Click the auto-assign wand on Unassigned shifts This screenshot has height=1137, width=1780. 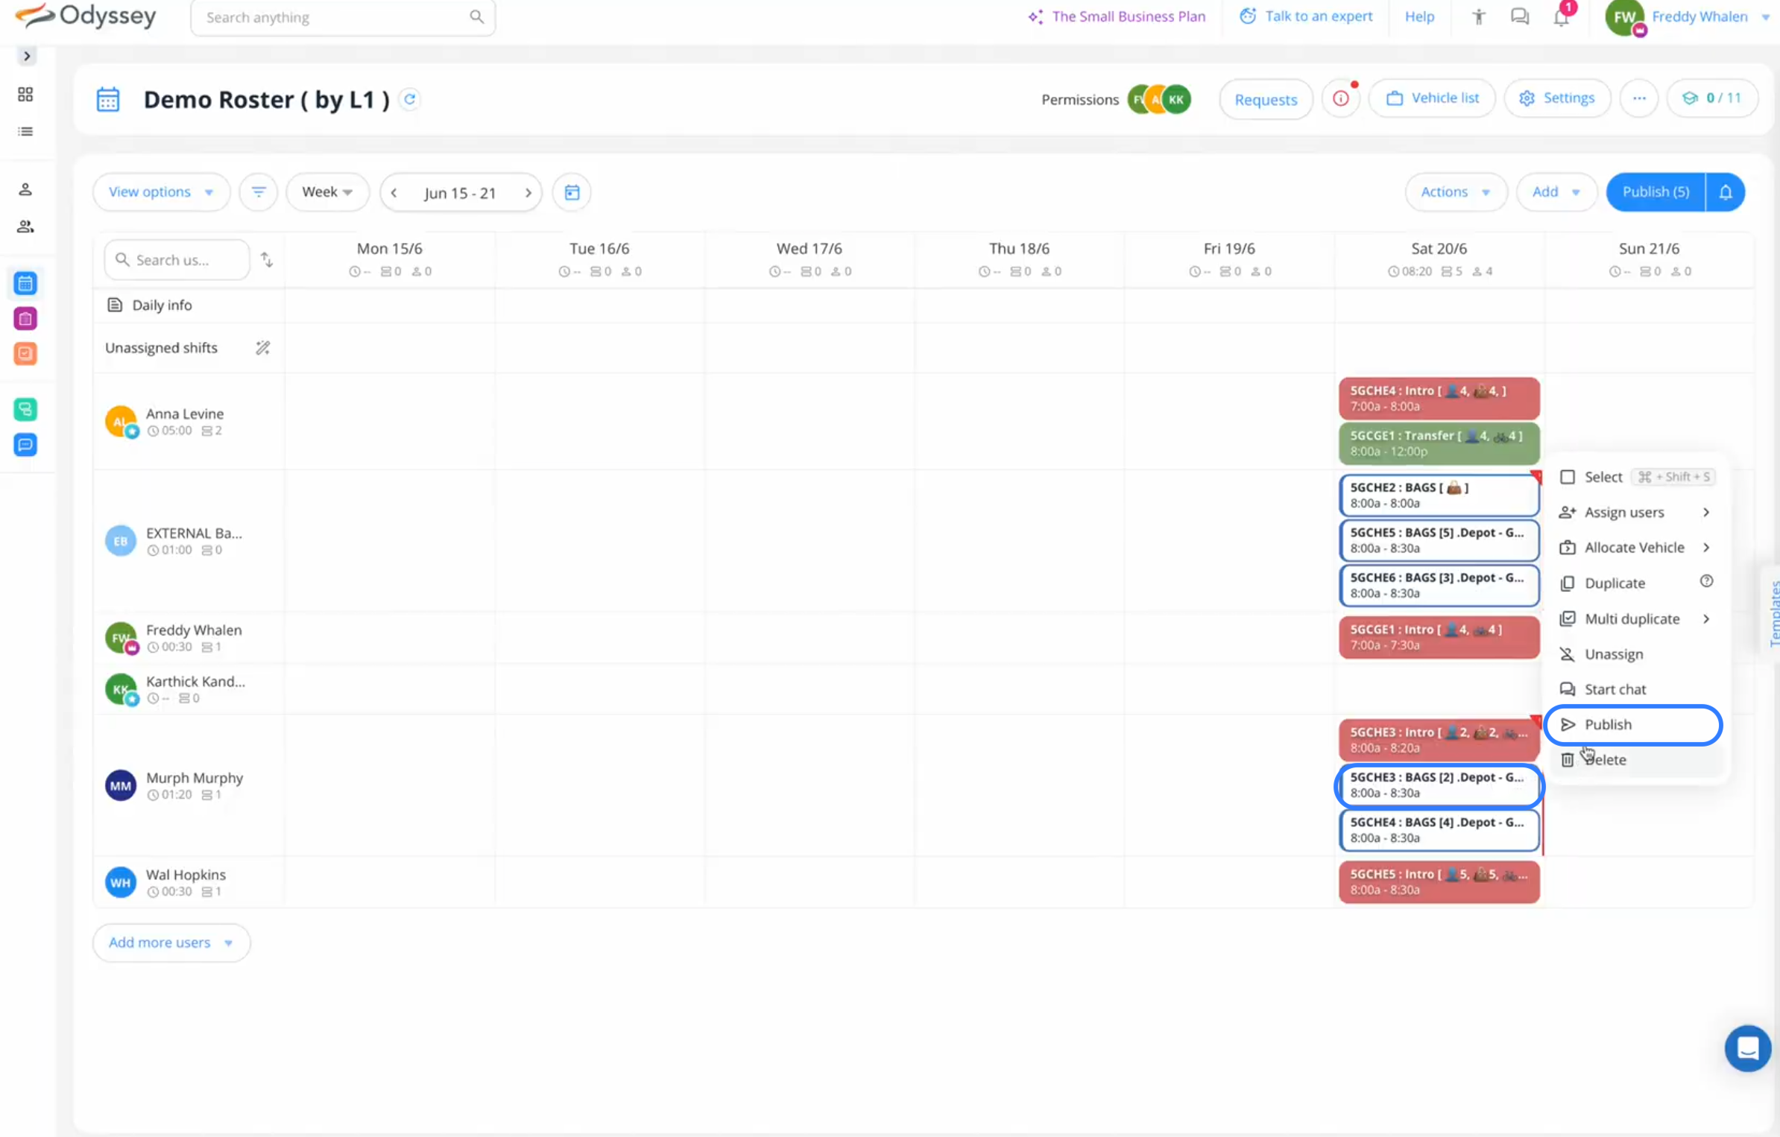[262, 348]
